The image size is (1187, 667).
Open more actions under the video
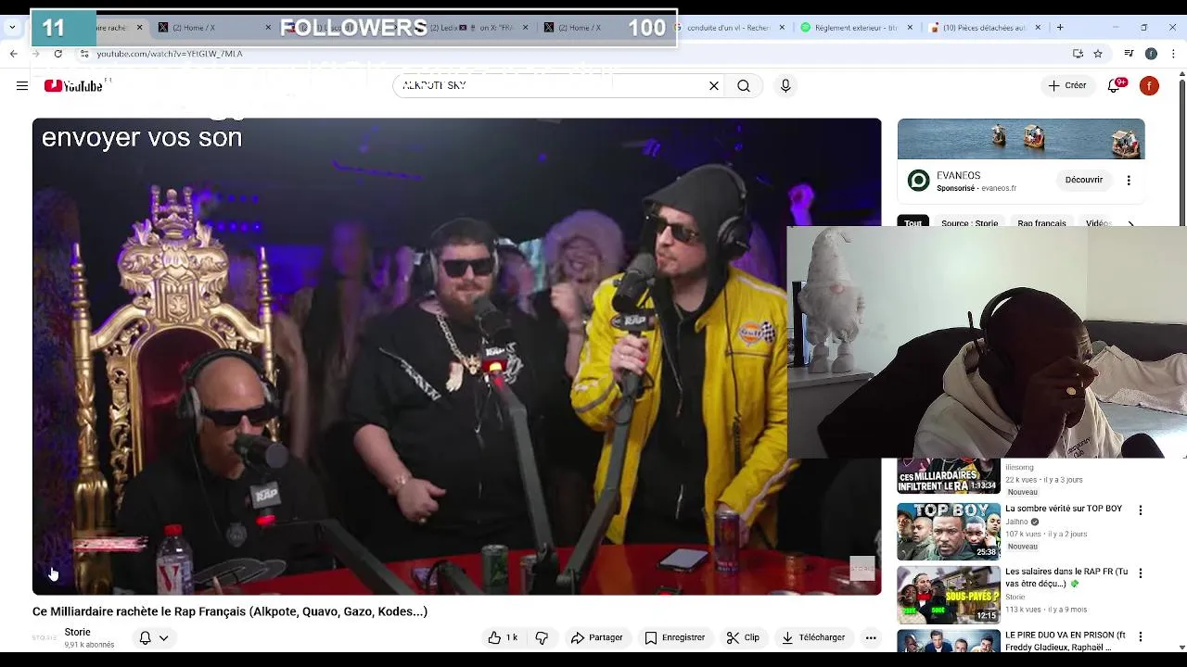[x=871, y=637]
